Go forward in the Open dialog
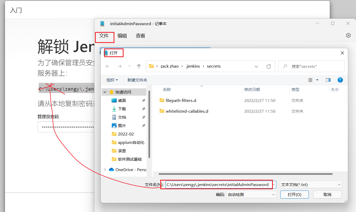The height and width of the screenshot is (212, 356). [119, 66]
